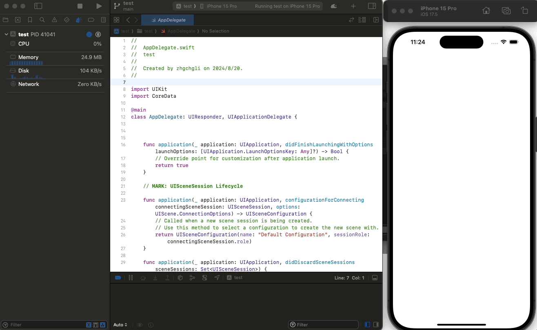The image size is (537, 330).
Task: Open the Auto variables view dropdown
Action: click(x=120, y=325)
